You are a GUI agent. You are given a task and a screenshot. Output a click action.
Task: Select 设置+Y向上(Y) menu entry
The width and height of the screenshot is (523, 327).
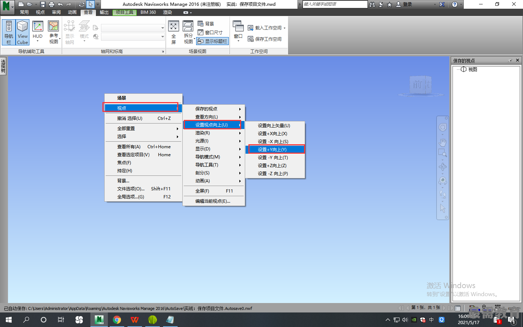[275, 150]
